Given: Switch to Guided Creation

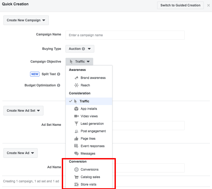Looking at the screenshot, I should coord(180,5).
